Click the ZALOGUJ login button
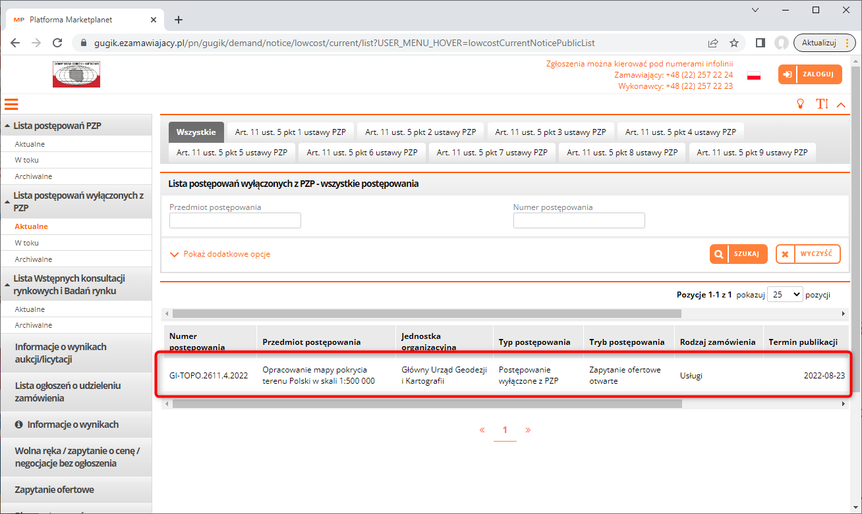This screenshot has height=514, width=862. (x=809, y=74)
